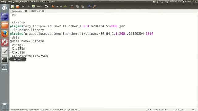Open the .ini syntax highlighting dropdown

148,110
